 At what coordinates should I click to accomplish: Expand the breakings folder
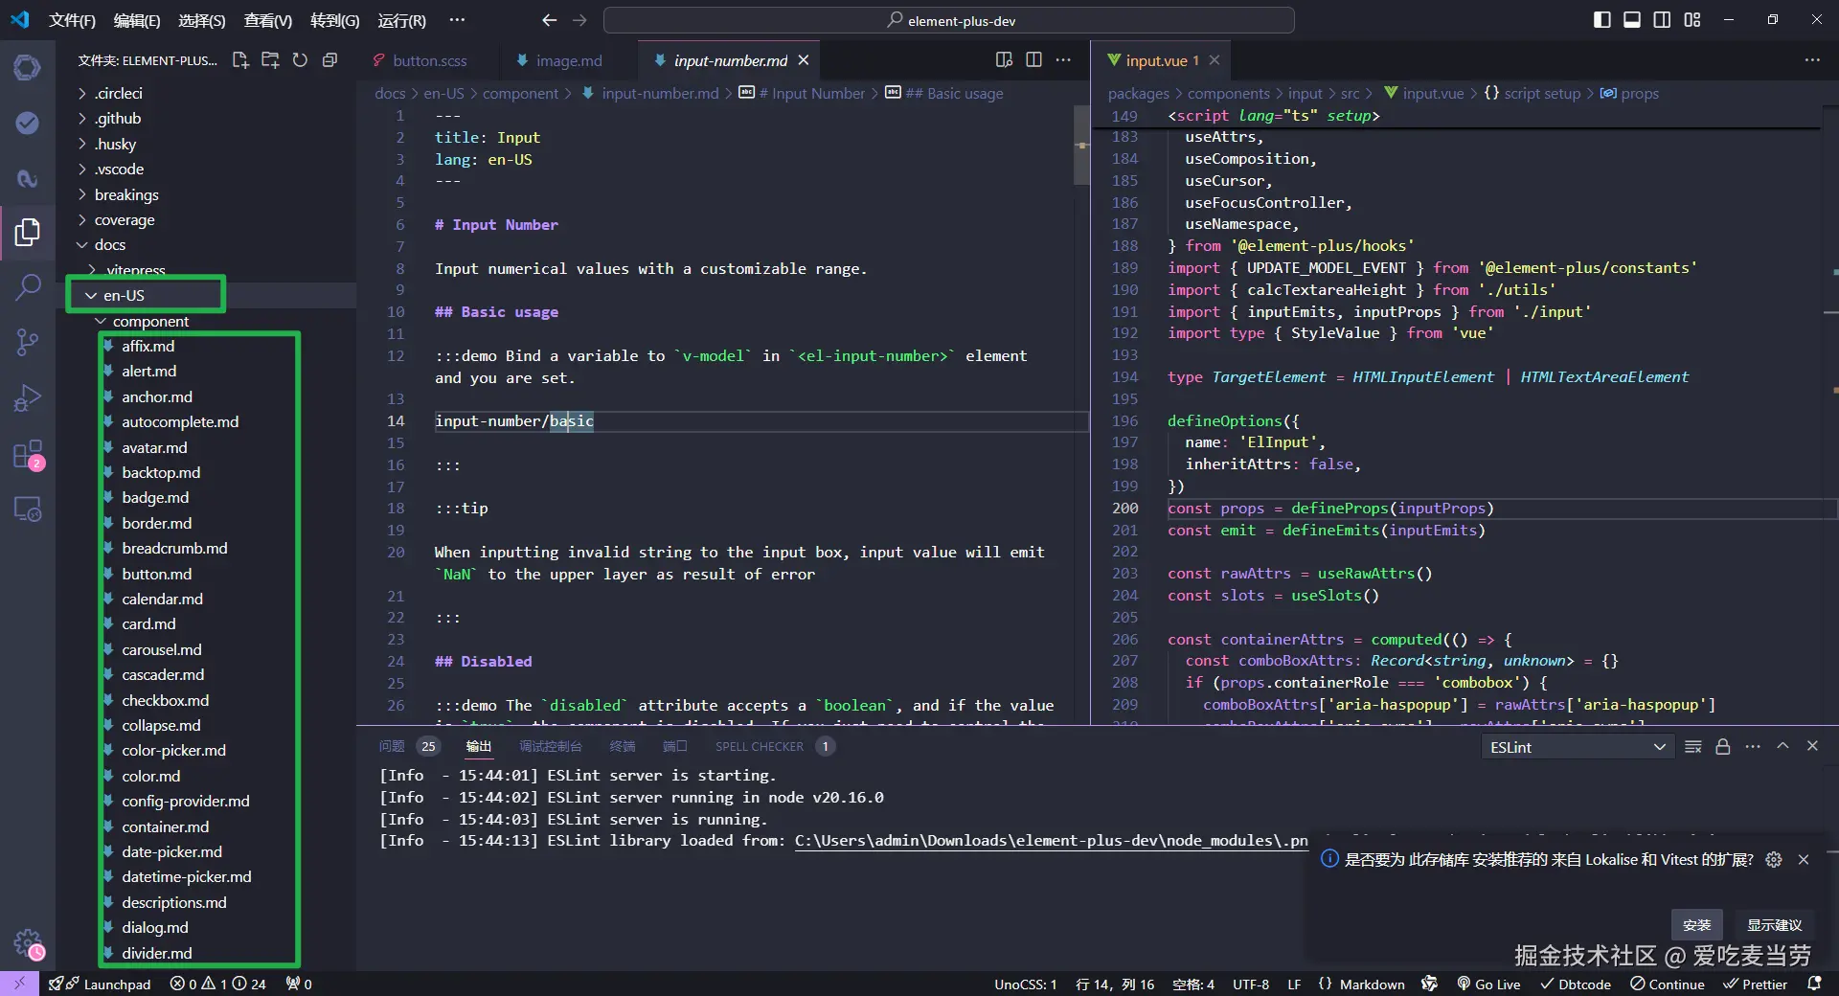(126, 194)
